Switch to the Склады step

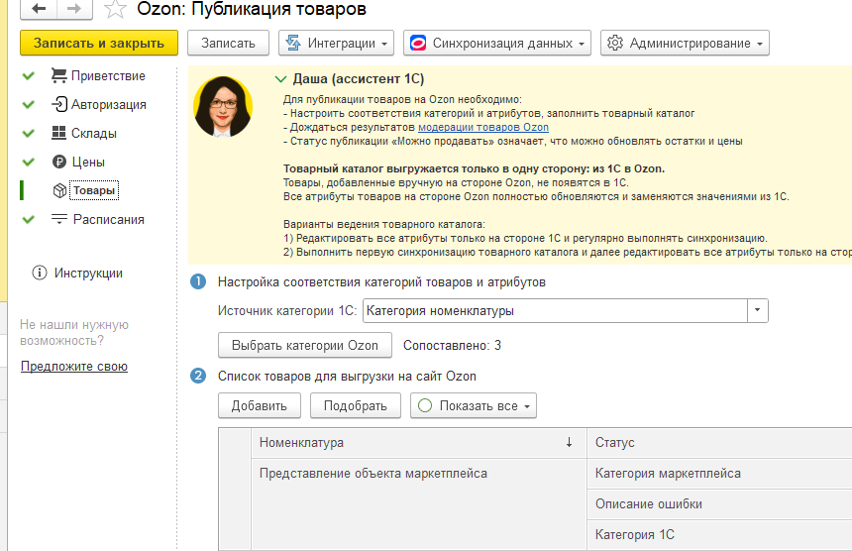click(94, 134)
